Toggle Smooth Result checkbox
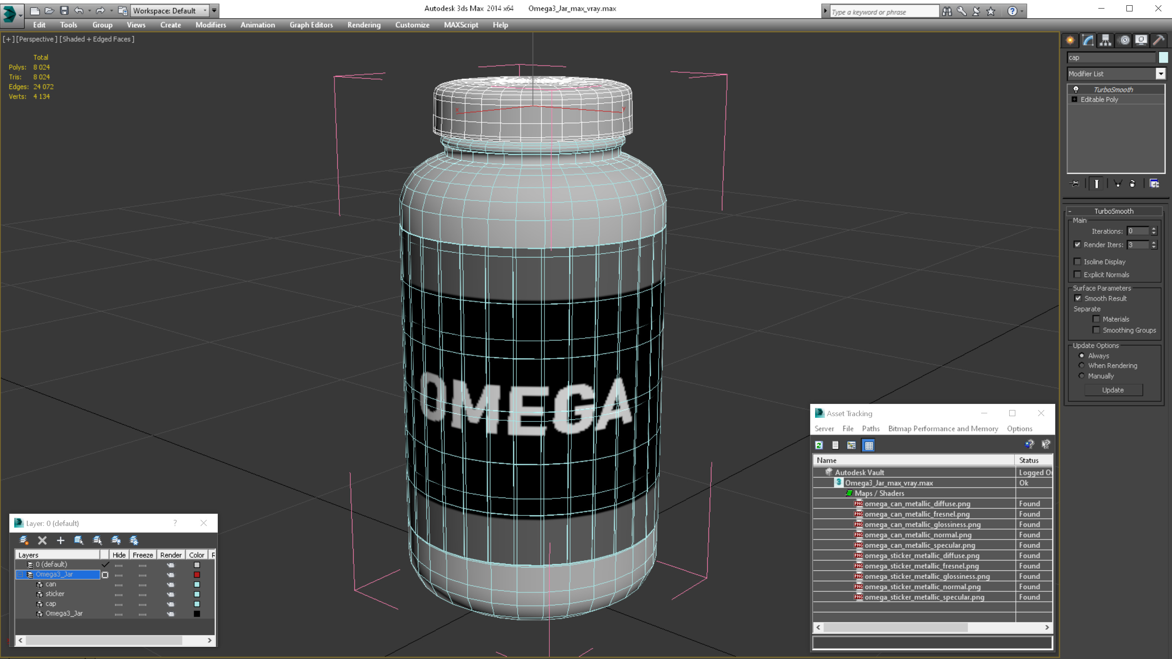This screenshot has height=659, width=1172. [1078, 298]
